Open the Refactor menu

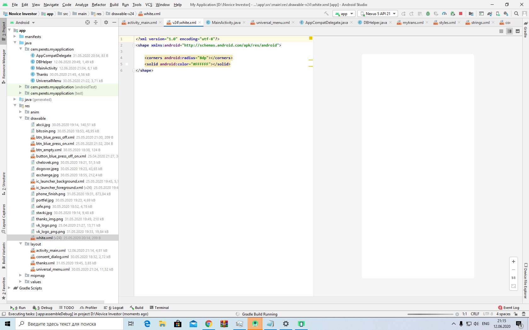coord(99,5)
